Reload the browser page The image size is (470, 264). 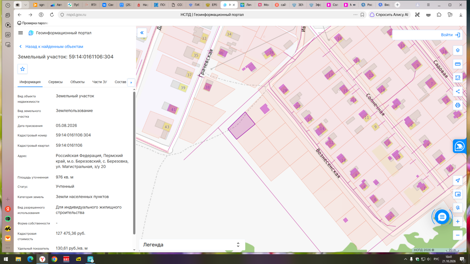pyautogui.click(x=52, y=14)
